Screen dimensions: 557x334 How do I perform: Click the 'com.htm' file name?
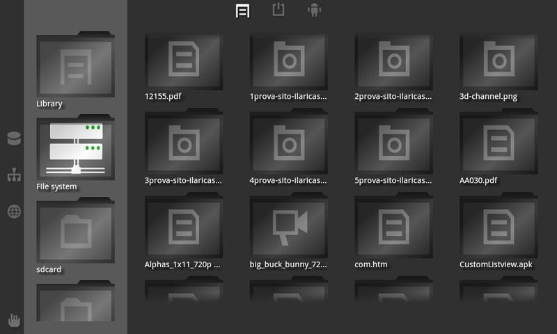pyautogui.click(x=371, y=264)
